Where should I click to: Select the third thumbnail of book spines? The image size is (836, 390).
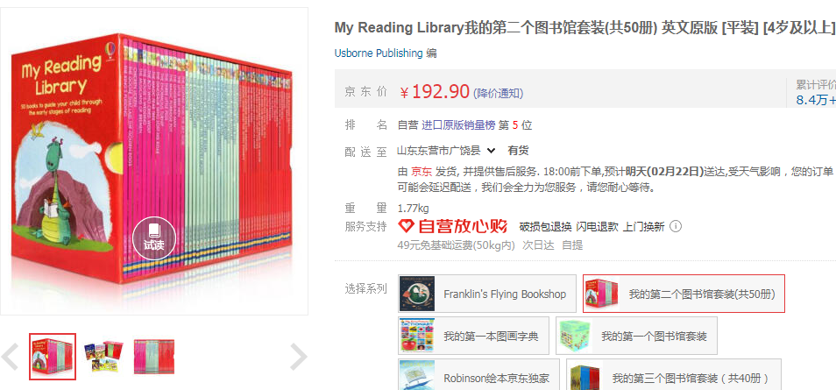pos(154,357)
